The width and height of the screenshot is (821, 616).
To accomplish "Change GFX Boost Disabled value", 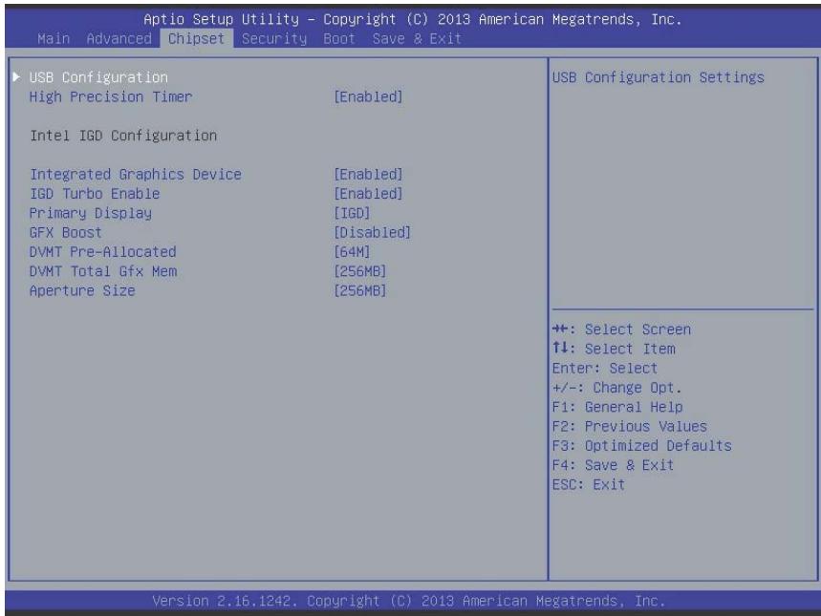I will (373, 232).
